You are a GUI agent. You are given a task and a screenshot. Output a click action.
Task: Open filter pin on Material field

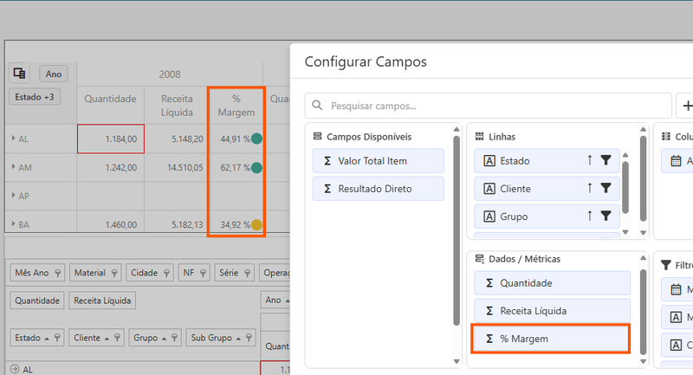coord(114,273)
